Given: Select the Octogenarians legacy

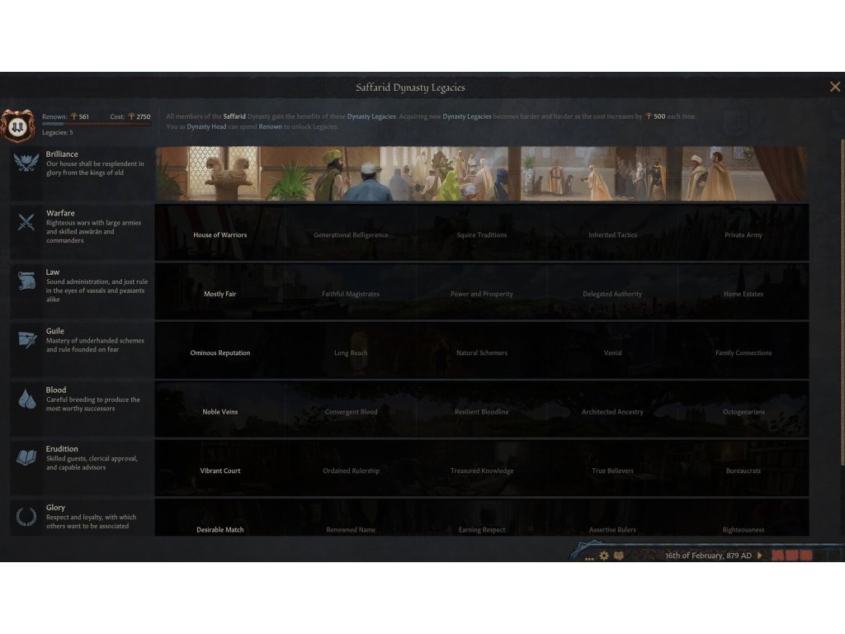Looking at the screenshot, I should [x=744, y=412].
